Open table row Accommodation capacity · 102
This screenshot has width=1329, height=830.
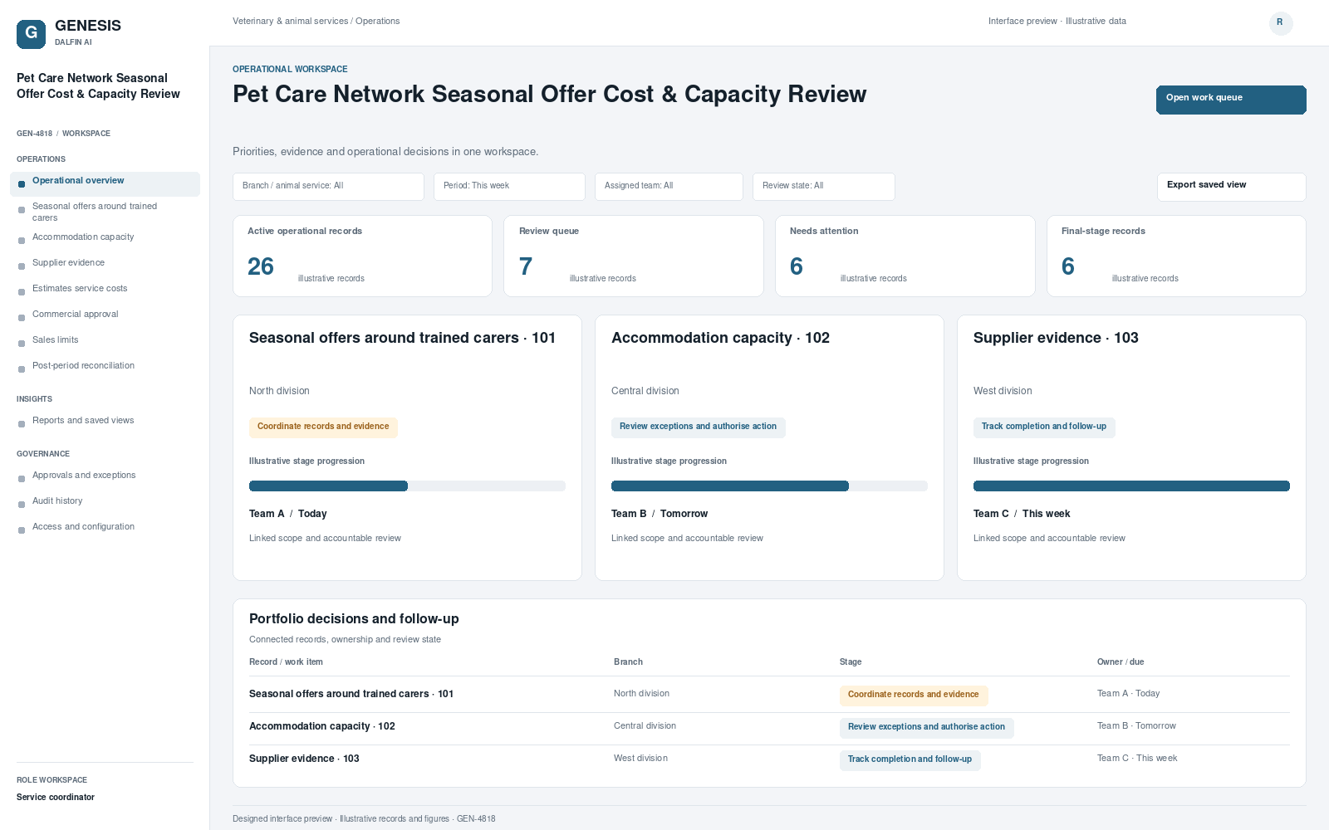[769, 727]
